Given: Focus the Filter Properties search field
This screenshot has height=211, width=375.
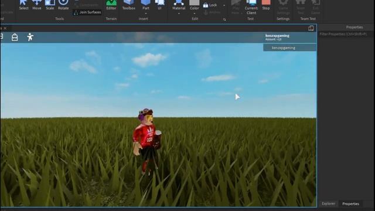Looking at the screenshot, I should 346,34.
